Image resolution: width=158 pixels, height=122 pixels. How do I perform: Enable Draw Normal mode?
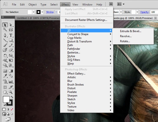4,114
